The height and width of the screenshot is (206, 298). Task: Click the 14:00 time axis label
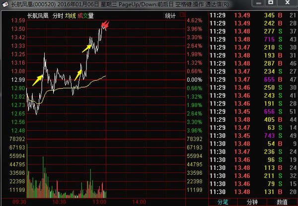[x=139, y=202]
